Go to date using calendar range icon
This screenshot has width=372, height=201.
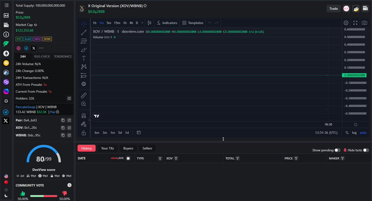pyautogui.click(x=139, y=133)
